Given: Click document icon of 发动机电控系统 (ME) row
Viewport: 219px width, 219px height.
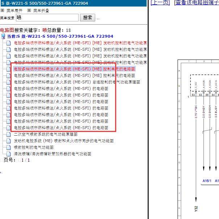Looking at the screenshot, I should point(9,141).
